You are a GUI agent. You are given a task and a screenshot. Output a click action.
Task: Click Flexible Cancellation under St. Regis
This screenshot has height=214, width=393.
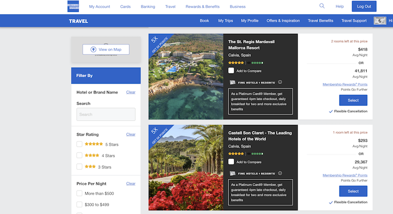(x=348, y=111)
